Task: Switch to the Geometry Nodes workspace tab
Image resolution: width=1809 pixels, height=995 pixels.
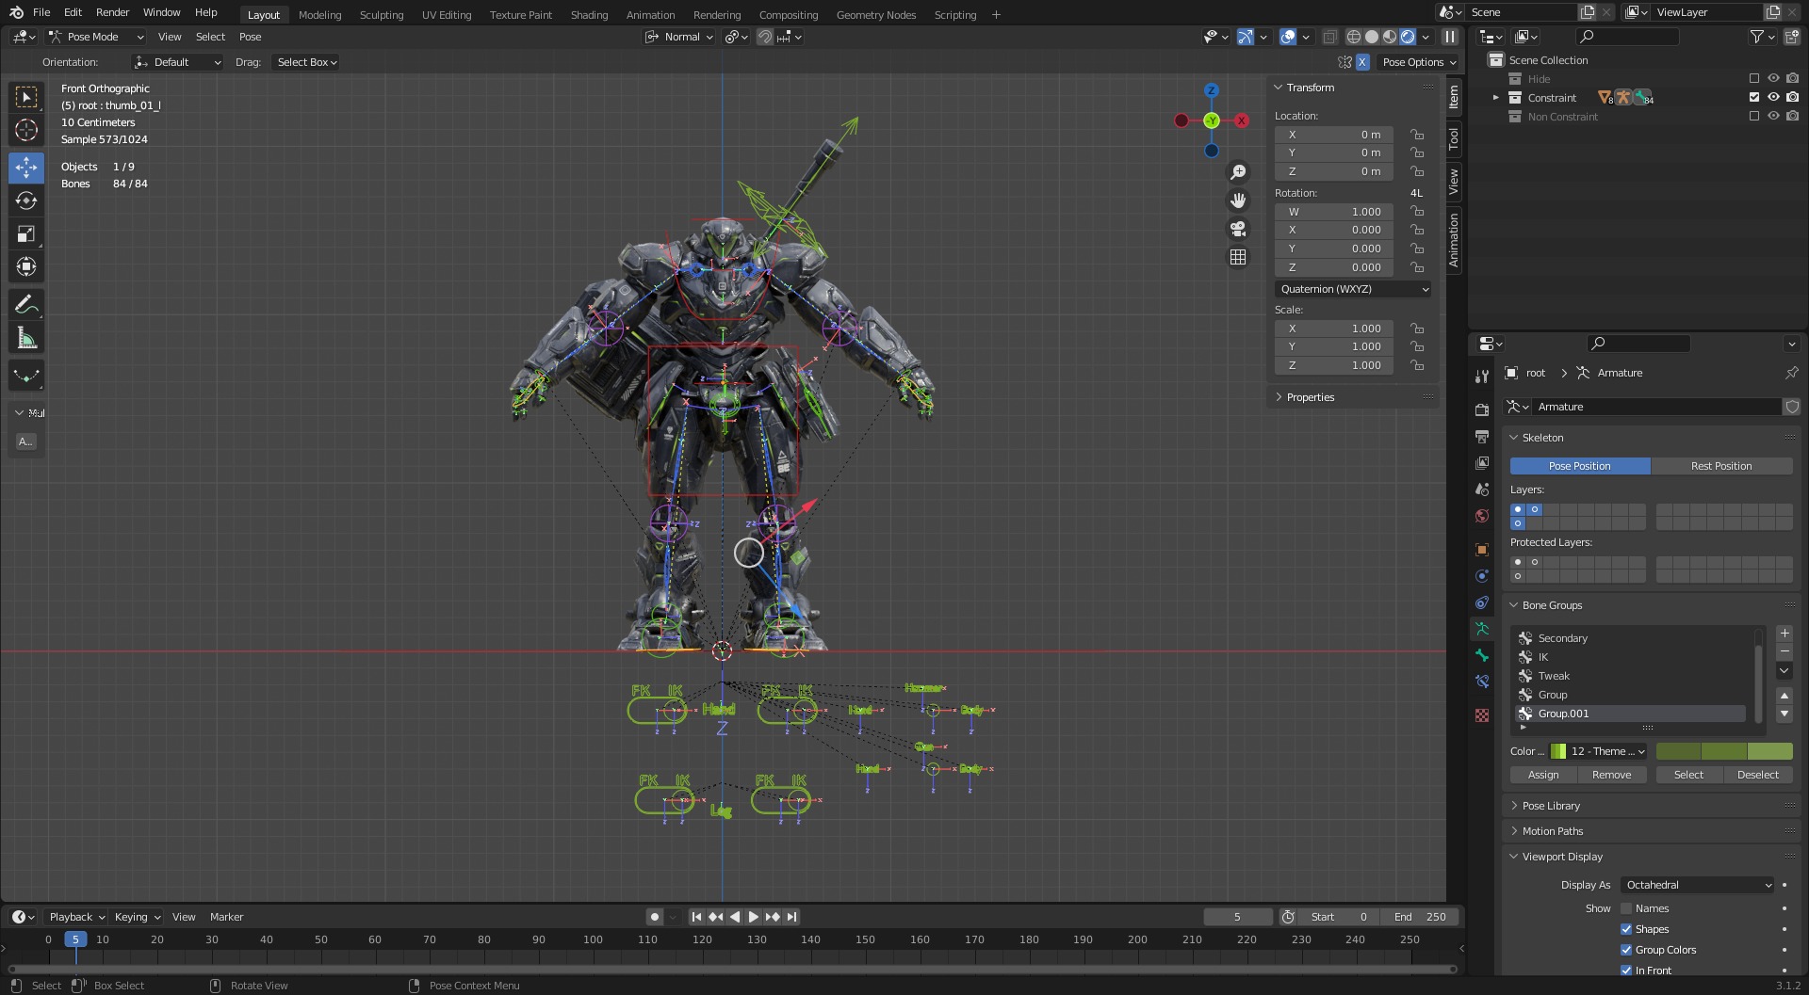Action: (x=875, y=15)
